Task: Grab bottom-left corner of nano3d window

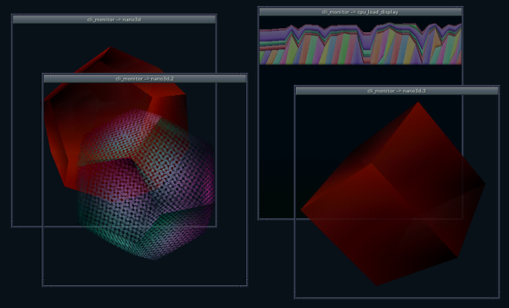Action: 13,227
